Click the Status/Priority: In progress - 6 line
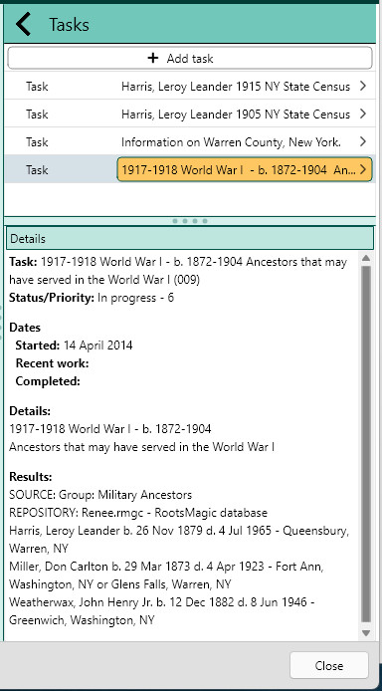The width and height of the screenshot is (382, 691). click(x=92, y=298)
